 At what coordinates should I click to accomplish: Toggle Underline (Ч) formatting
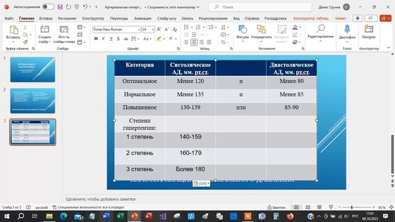(x=111, y=39)
